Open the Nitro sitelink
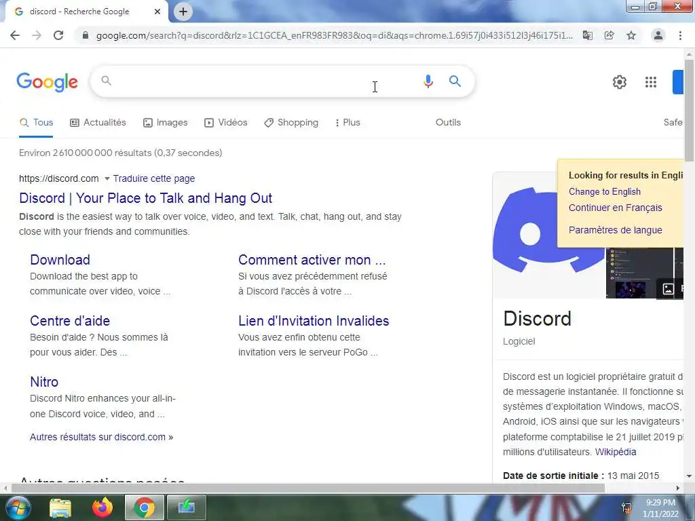Viewport: 695px width, 521px height. (x=44, y=382)
